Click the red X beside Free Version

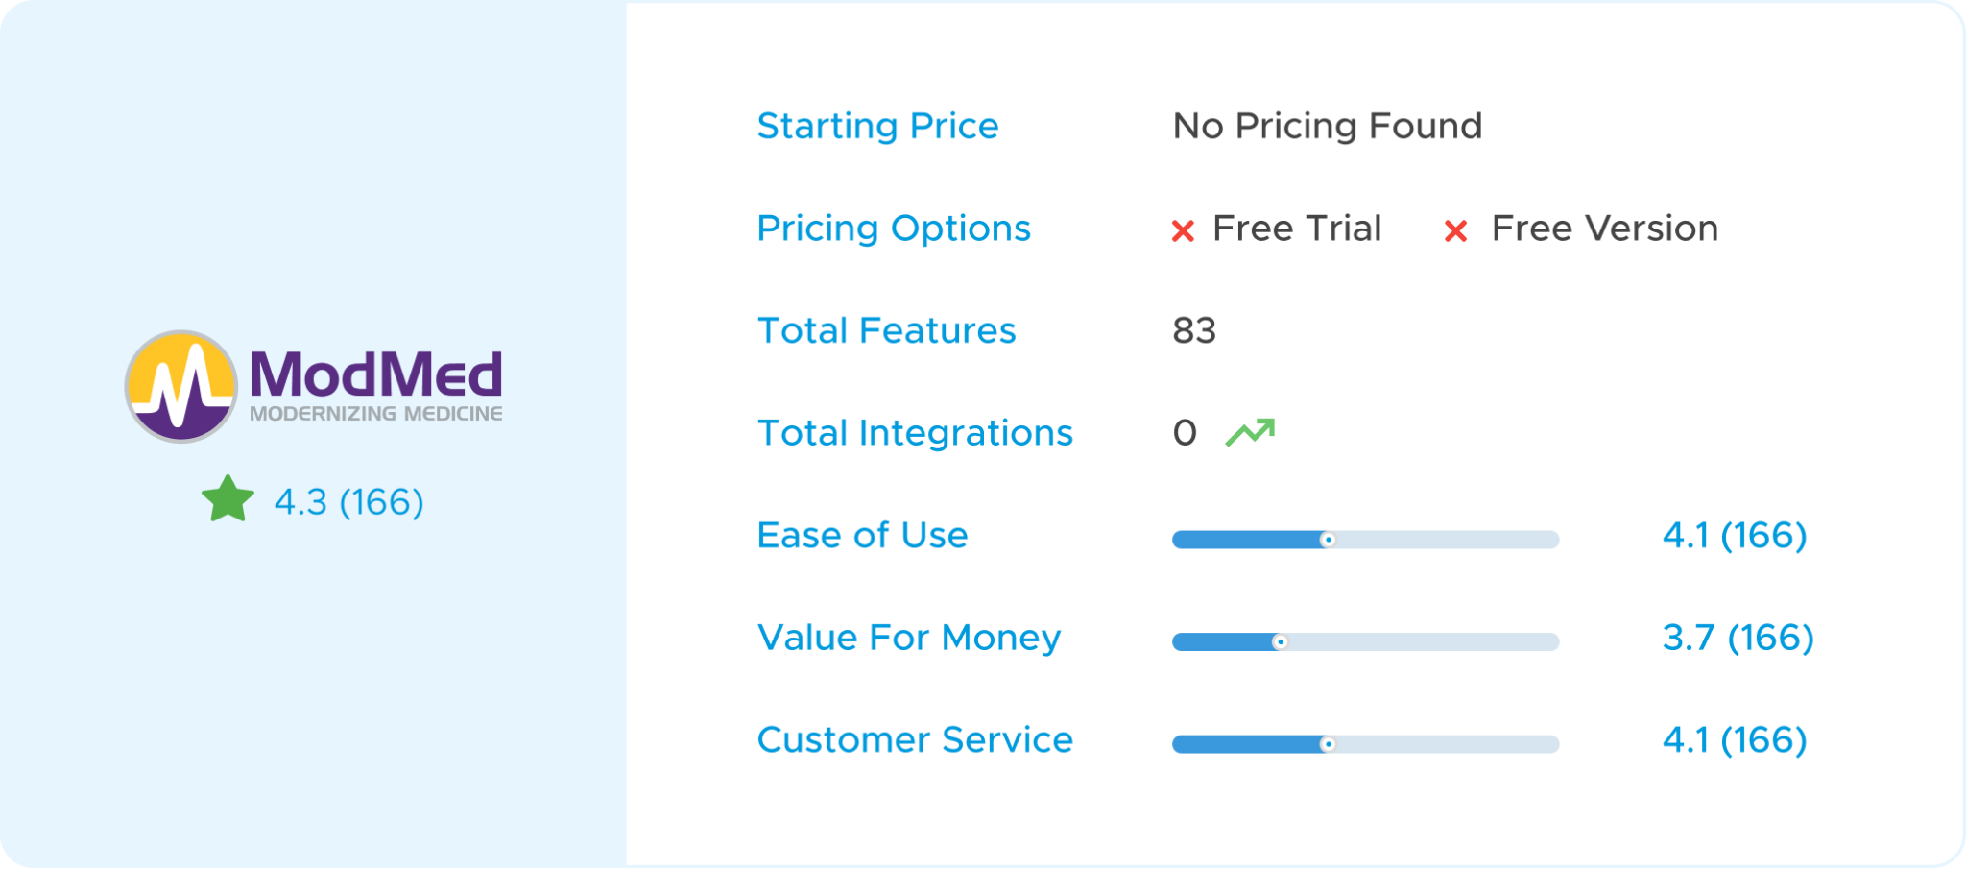coord(1455,230)
